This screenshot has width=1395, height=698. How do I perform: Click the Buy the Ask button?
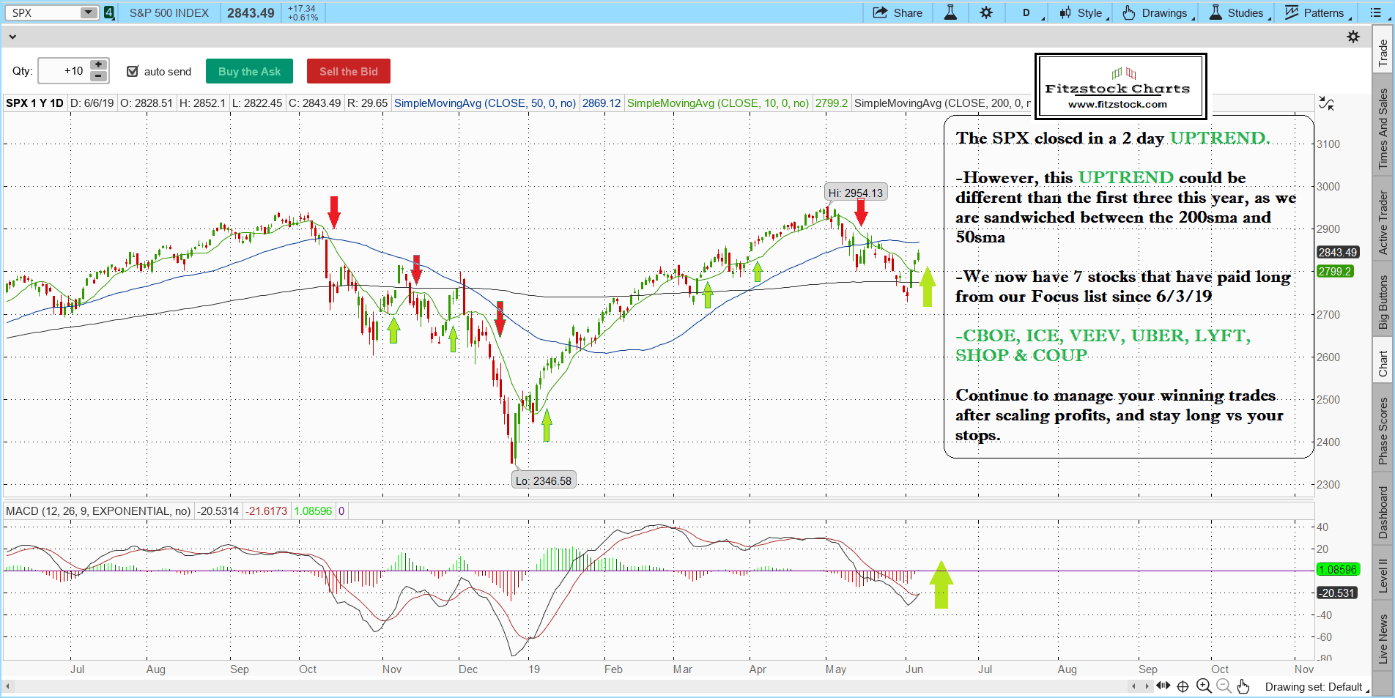[249, 71]
